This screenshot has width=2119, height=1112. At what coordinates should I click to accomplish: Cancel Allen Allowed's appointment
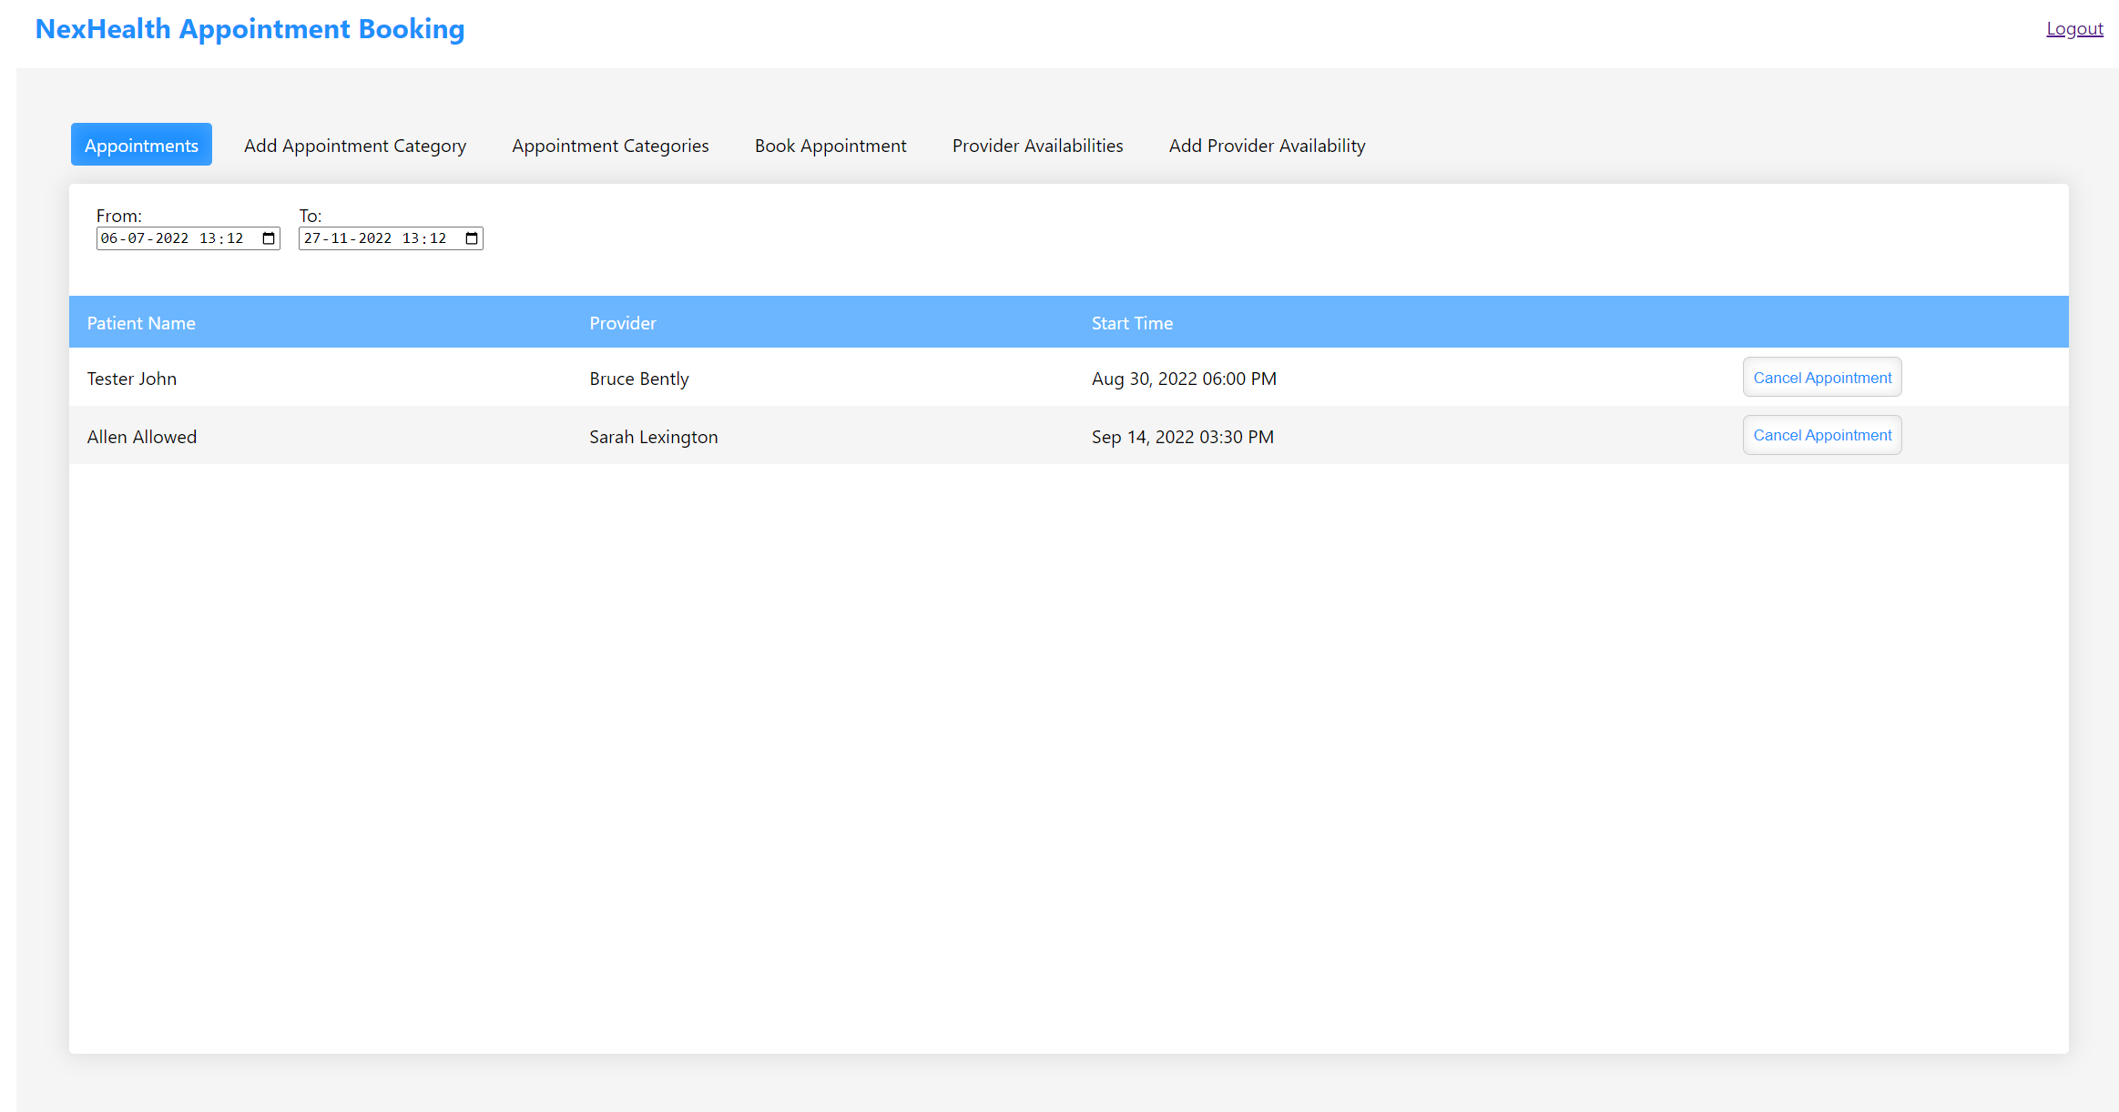1821,436
